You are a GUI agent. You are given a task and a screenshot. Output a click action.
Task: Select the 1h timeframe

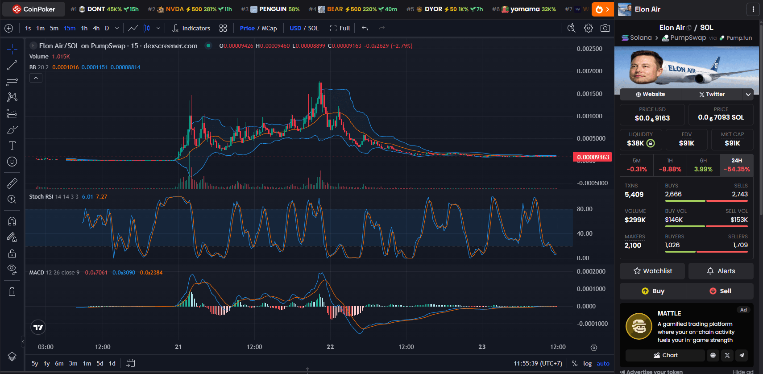tap(84, 28)
